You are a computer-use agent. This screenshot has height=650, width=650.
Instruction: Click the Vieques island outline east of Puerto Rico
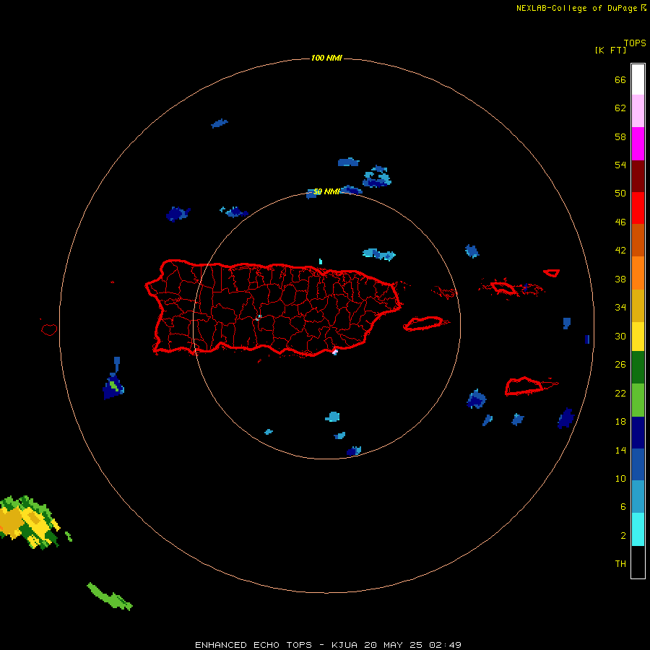click(x=426, y=324)
